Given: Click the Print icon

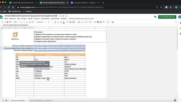Looking at the screenshot, I should 8,22.
